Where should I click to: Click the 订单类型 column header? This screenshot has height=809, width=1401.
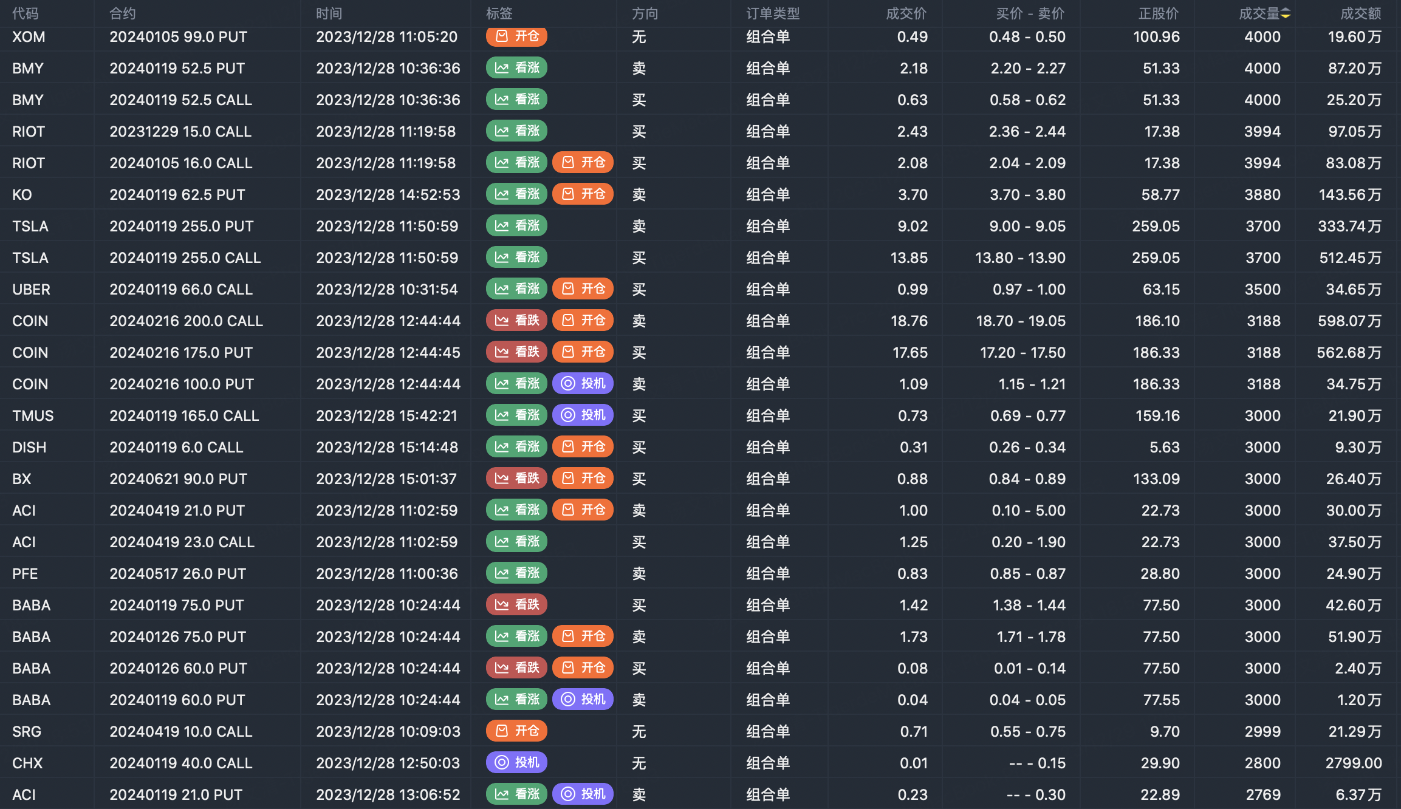point(773,13)
